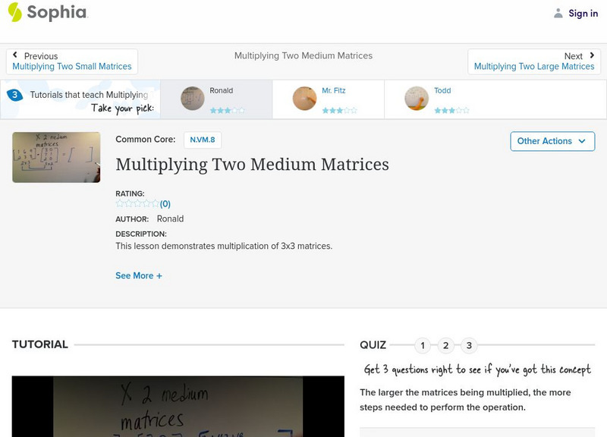
Task: Click the matrices lesson thumbnail image
Action: pos(55,157)
